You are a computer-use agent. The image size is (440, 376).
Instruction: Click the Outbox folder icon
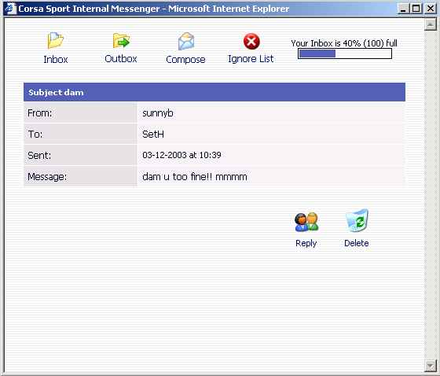[x=121, y=41]
